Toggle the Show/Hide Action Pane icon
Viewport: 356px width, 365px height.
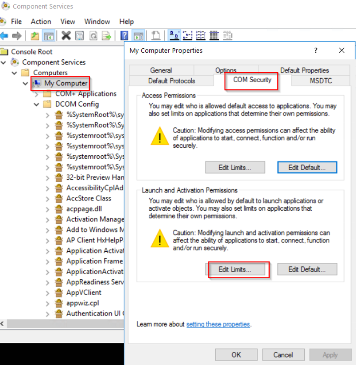(139, 36)
